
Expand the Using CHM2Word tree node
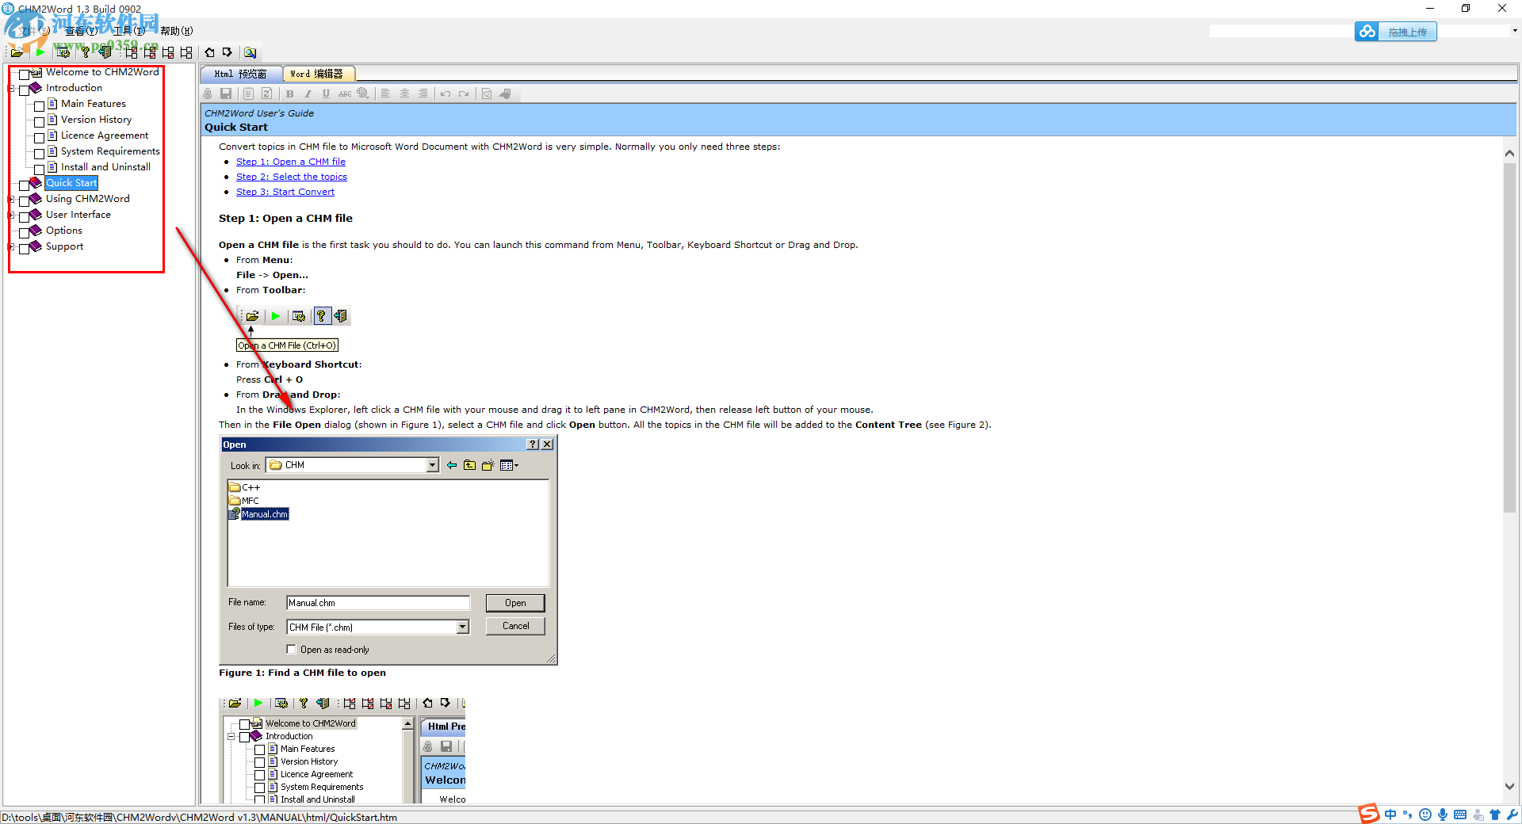point(11,199)
